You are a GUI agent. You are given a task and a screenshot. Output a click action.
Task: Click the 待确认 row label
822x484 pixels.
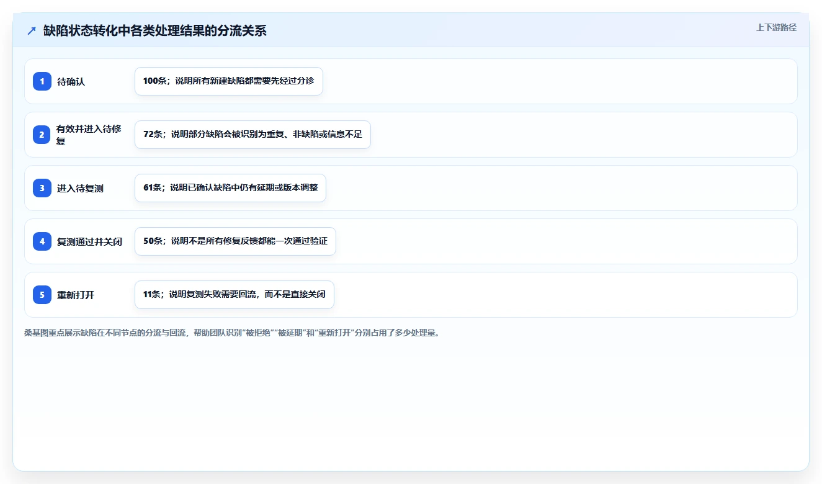[x=71, y=81]
